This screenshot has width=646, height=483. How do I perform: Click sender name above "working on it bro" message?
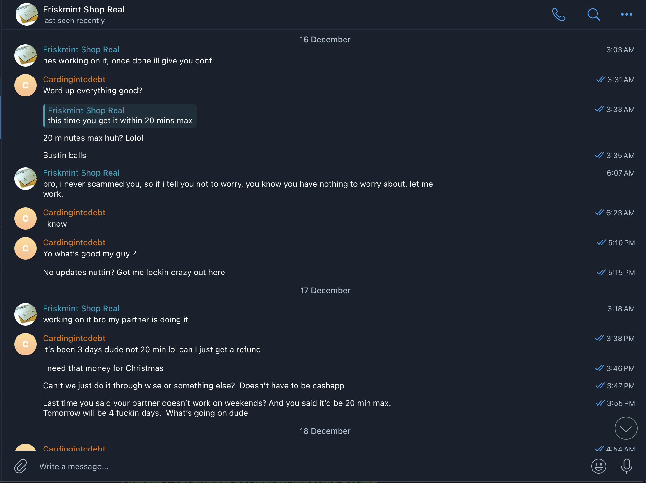81,308
